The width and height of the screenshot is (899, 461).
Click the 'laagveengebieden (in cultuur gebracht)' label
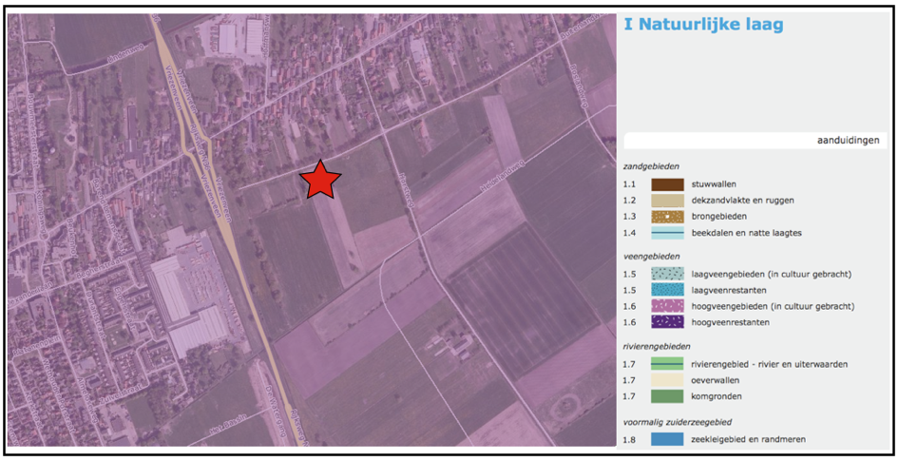click(771, 274)
